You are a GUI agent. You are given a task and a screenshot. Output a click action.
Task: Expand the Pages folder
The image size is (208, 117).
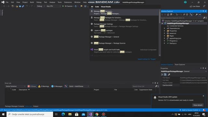click(164, 36)
